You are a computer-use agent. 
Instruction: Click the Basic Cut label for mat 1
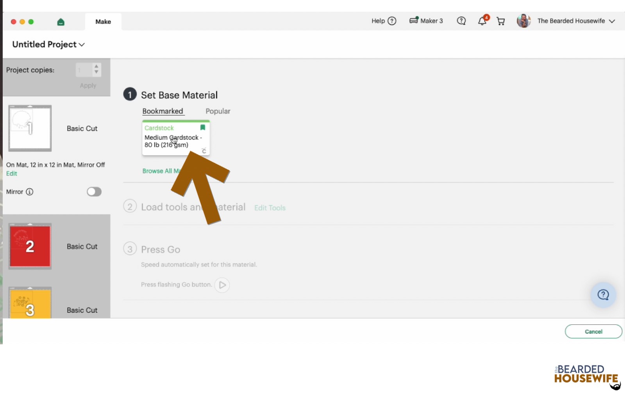[x=82, y=129]
